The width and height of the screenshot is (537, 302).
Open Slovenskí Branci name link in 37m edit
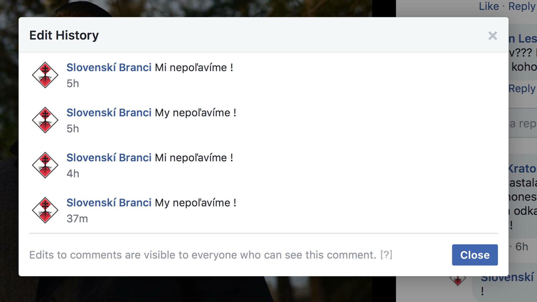click(x=109, y=203)
